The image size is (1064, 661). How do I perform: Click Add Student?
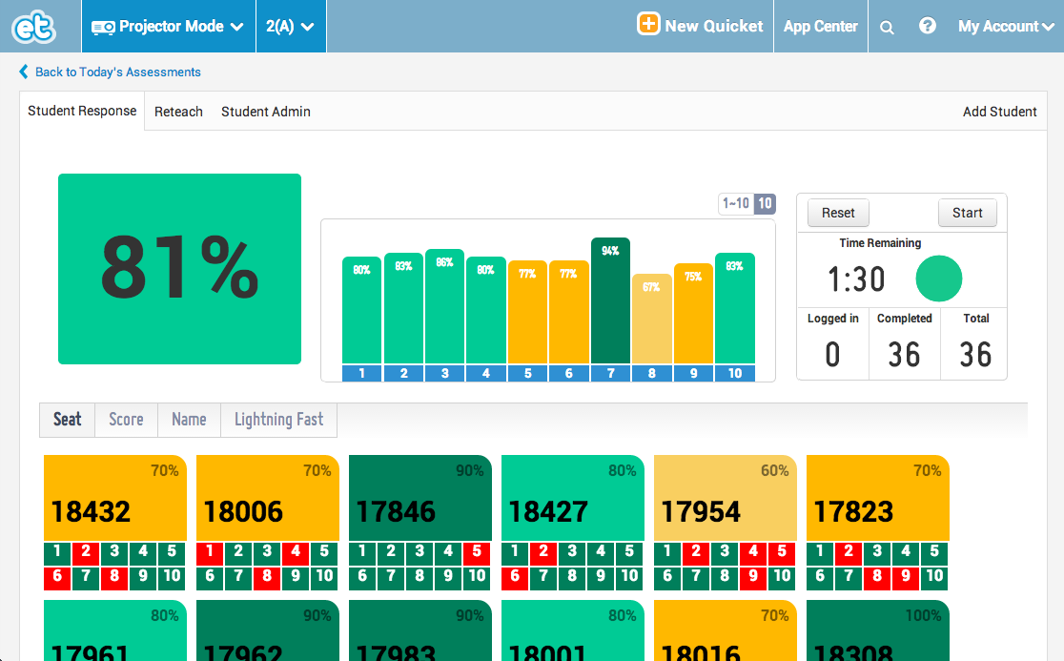[x=999, y=112]
